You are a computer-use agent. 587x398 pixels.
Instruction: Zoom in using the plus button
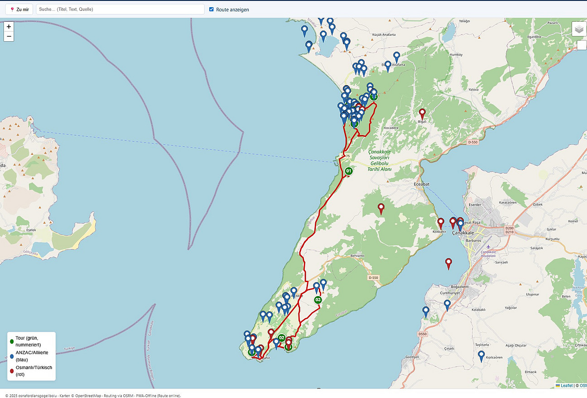click(9, 27)
